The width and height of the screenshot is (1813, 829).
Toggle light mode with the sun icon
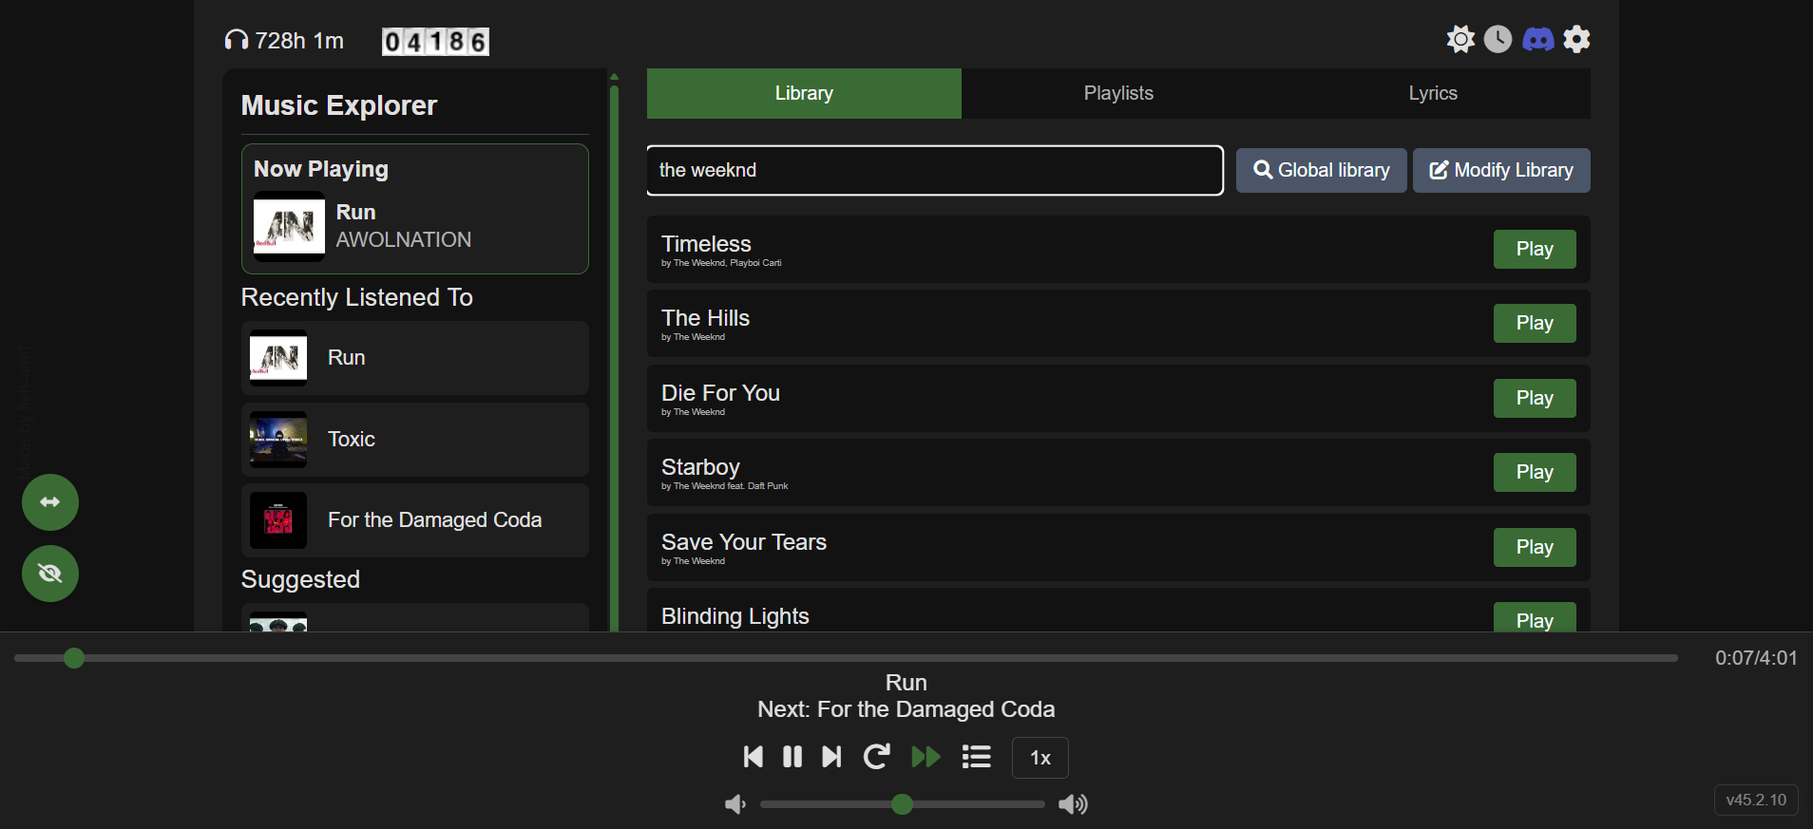pyautogui.click(x=1460, y=39)
